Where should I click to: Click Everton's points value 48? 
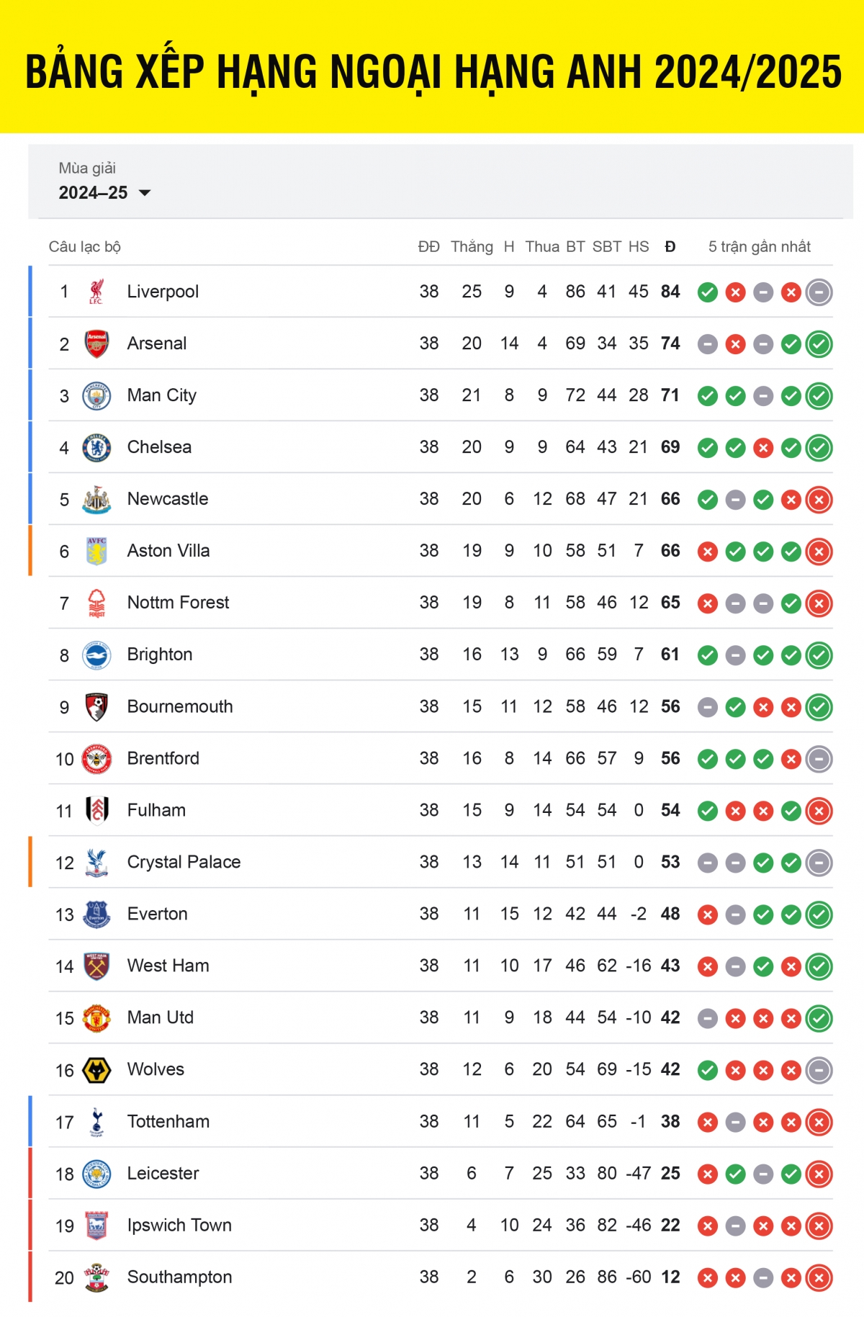point(670,914)
